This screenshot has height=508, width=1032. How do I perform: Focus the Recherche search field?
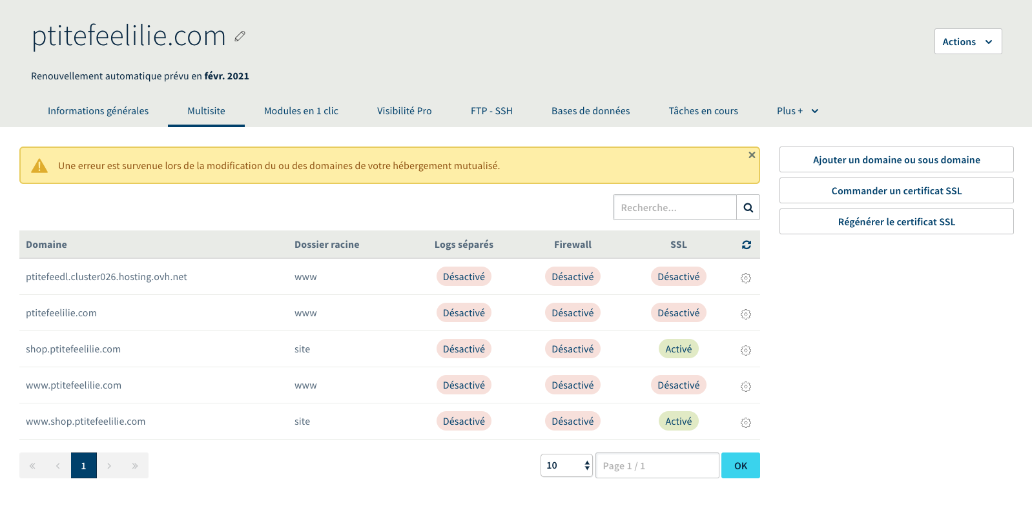tap(674, 208)
